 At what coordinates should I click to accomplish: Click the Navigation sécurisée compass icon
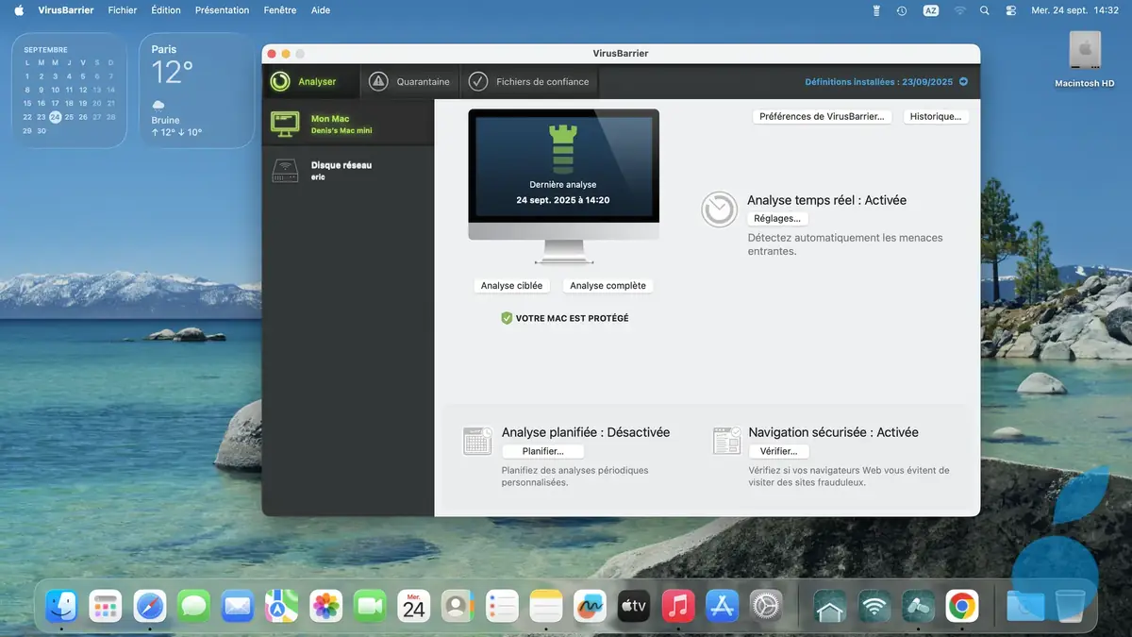point(726,440)
